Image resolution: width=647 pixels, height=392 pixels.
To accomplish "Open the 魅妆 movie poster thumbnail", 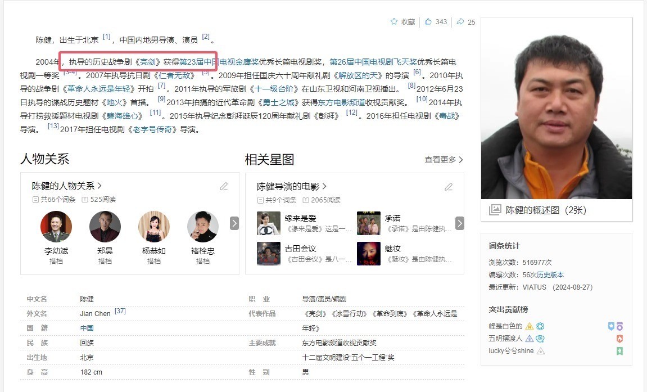I will tap(369, 254).
